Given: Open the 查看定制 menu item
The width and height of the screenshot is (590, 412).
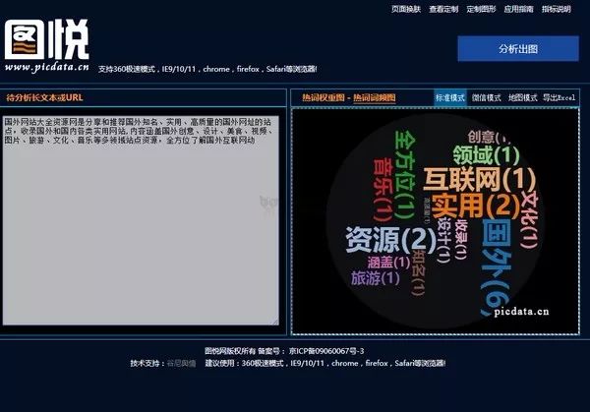Looking at the screenshot, I should tap(443, 9).
